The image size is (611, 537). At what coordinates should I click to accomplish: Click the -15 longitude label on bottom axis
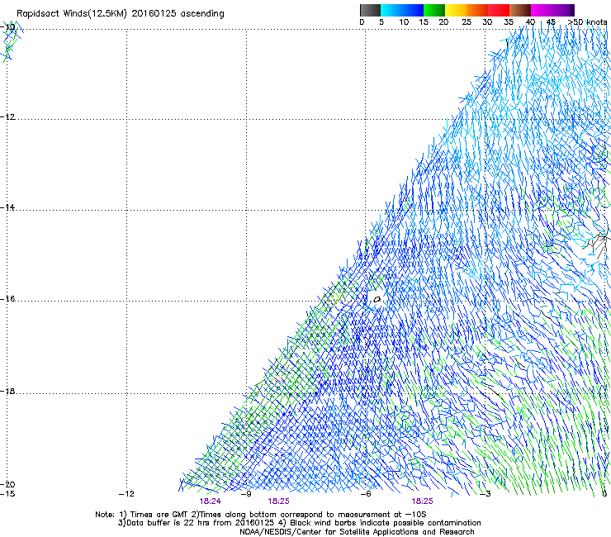point(7,494)
